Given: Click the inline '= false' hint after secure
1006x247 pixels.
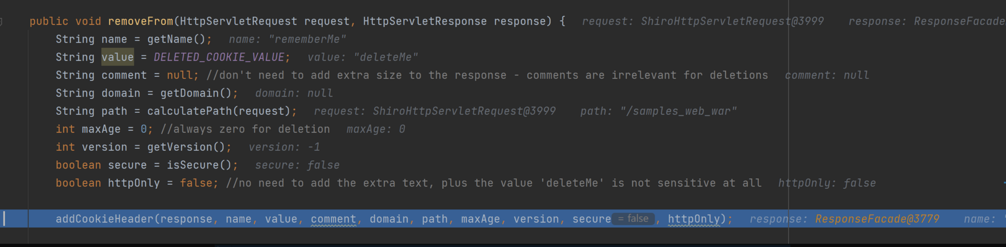Looking at the screenshot, I should tap(633, 219).
